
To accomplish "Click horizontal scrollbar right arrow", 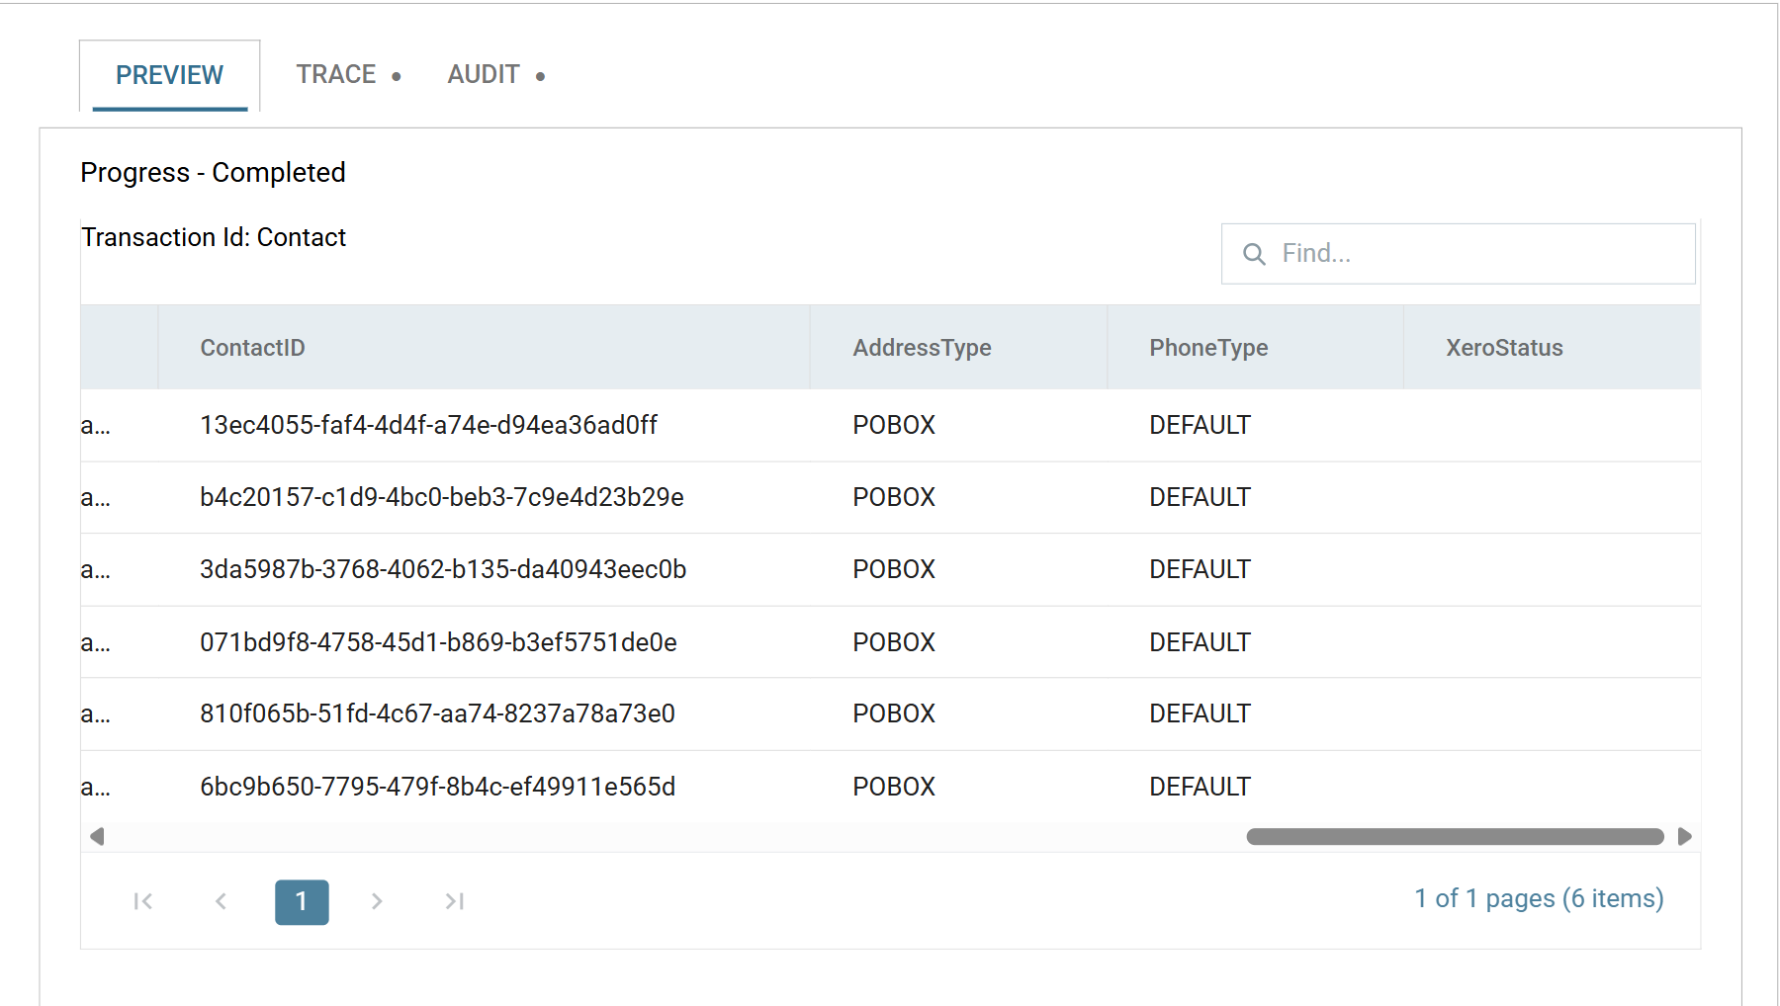I will (x=1685, y=837).
